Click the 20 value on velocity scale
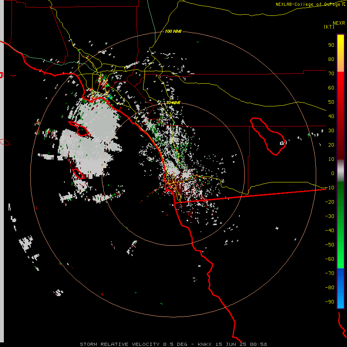Image resolution: width=347 pixels, height=347 pixels. pyautogui.click(x=331, y=145)
